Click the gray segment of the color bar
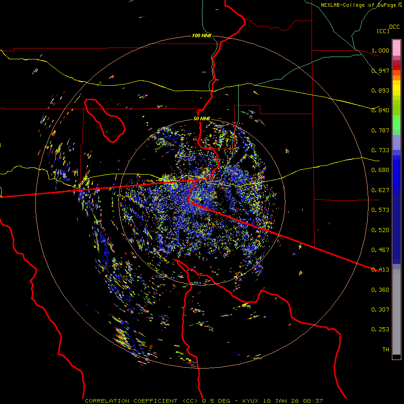Image resolution: width=404 pixels, height=404 pixels. tap(396, 312)
